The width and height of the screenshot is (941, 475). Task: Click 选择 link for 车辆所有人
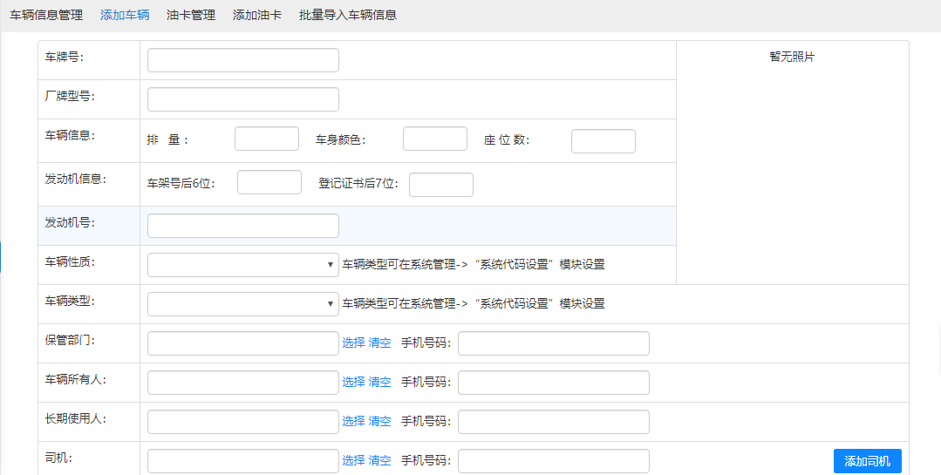353,383
